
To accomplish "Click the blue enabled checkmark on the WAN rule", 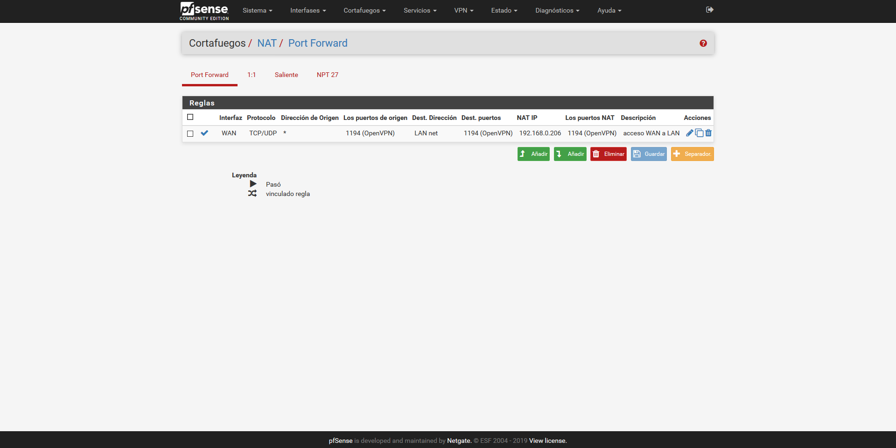I will click(204, 133).
